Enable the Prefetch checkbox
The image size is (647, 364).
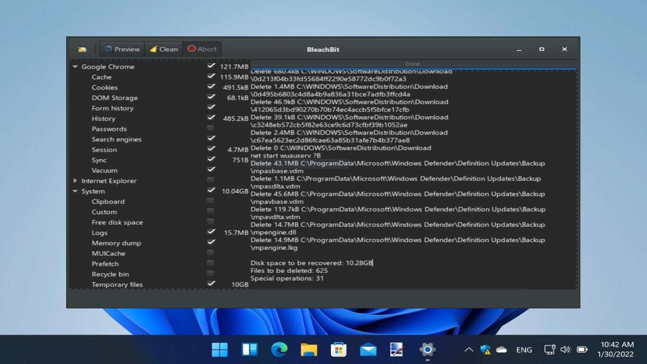pyautogui.click(x=211, y=263)
